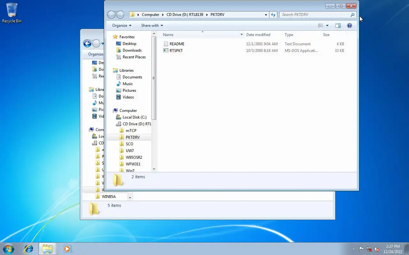Open the Name column filter dropdown arrow
The width and height of the screenshot is (409, 255).
(242, 35)
